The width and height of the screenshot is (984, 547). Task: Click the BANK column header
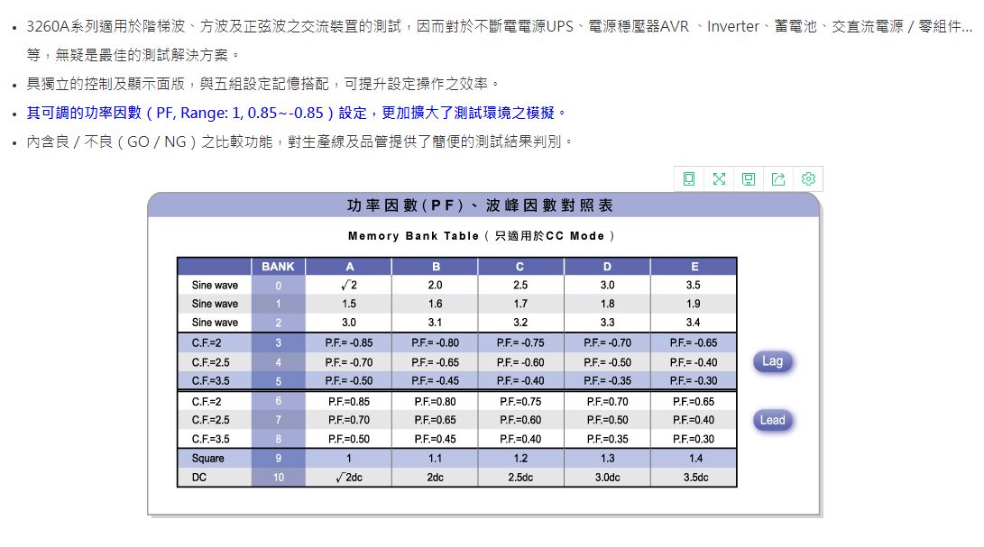278,267
